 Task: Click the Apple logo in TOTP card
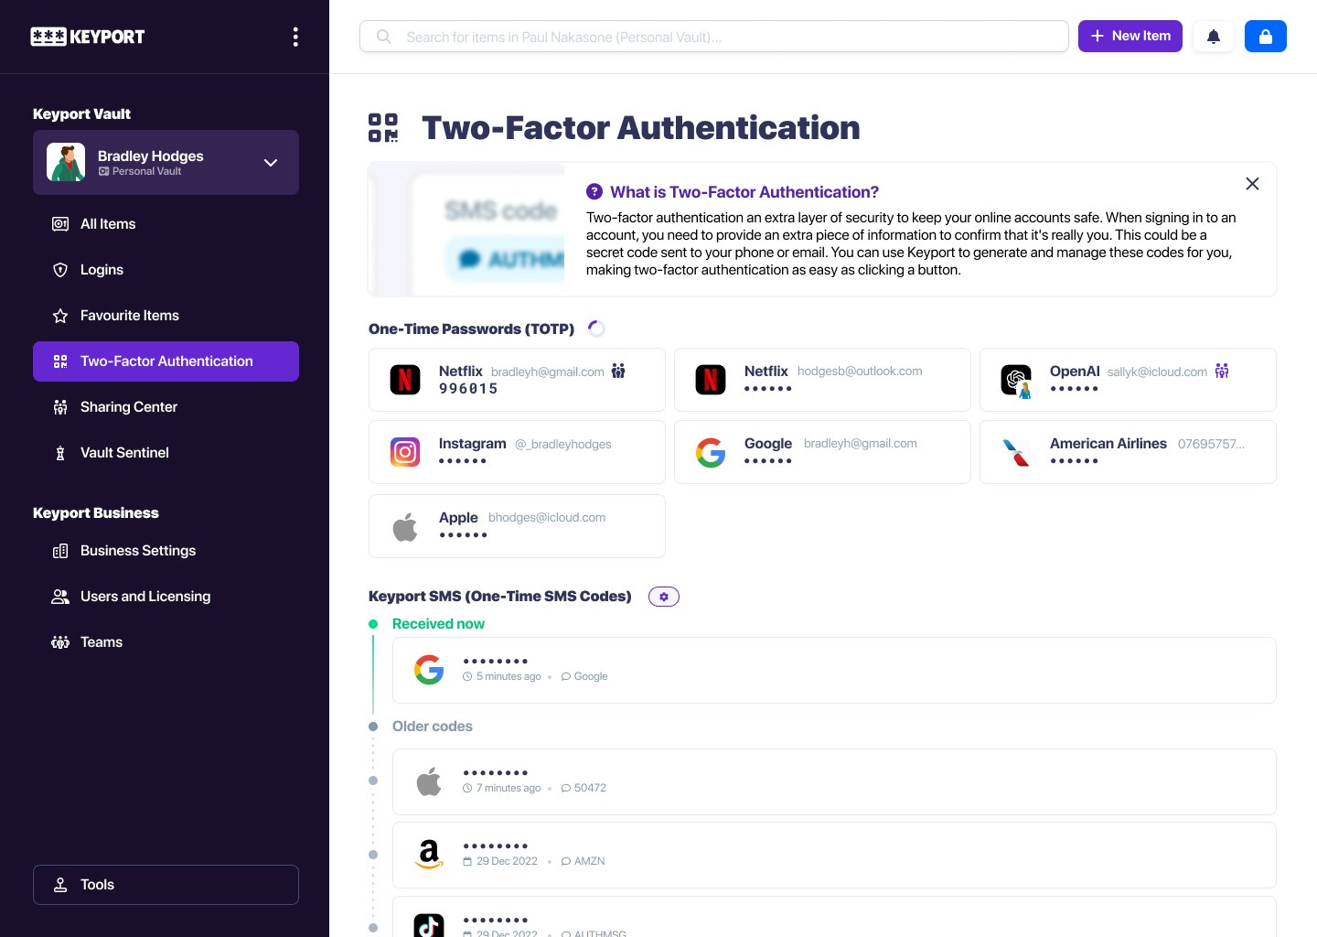coord(405,526)
